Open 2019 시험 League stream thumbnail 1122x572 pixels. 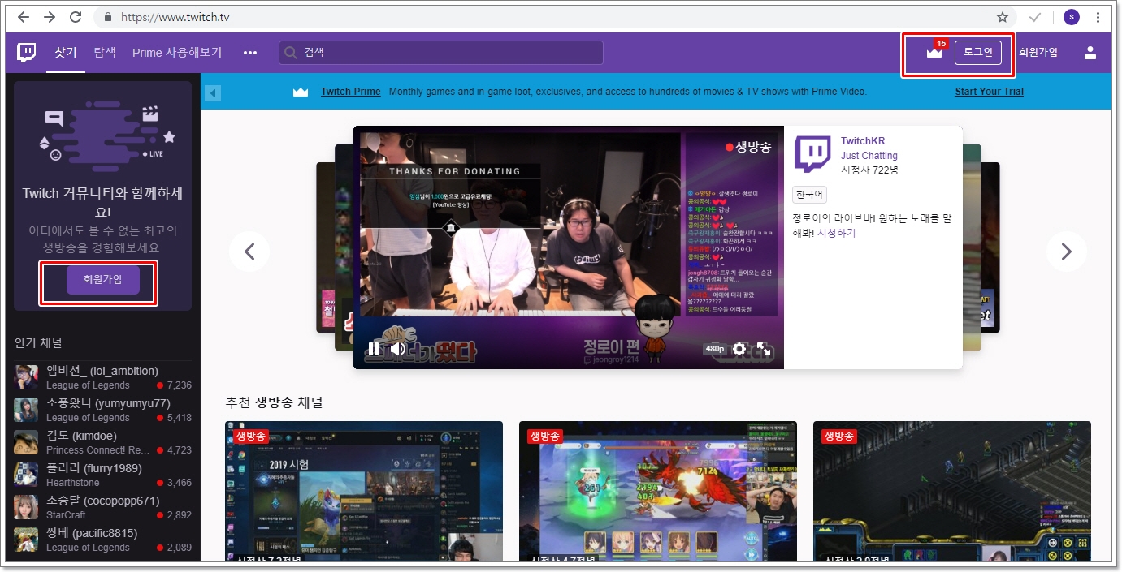[x=364, y=492]
